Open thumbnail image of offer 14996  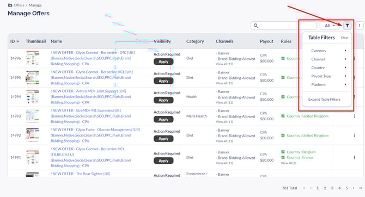click(32, 58)
